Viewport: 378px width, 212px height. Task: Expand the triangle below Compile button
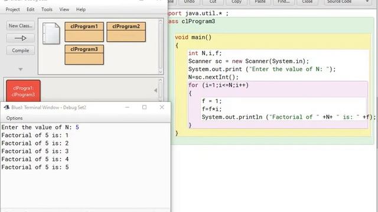click(x=21, y=69)
